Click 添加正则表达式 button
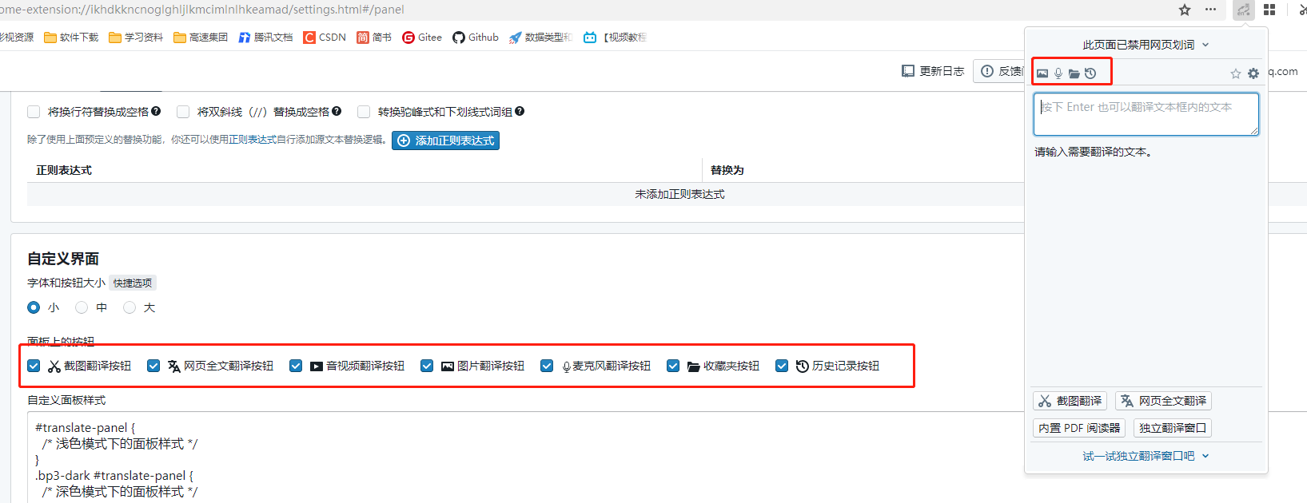The image size is (1307, 503). point(445,141)
